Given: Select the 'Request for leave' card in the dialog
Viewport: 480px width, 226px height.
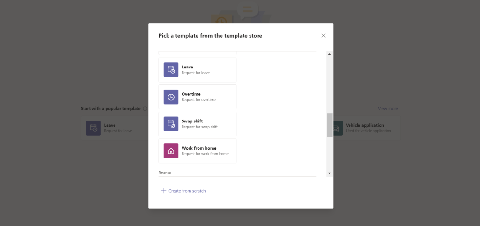Looking at the screenshot, I should (x=198, y=70).
